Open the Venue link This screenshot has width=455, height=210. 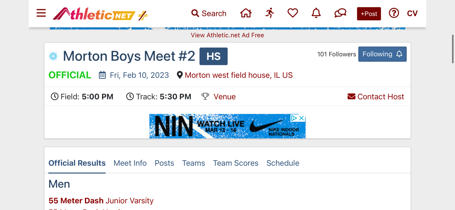224,97
